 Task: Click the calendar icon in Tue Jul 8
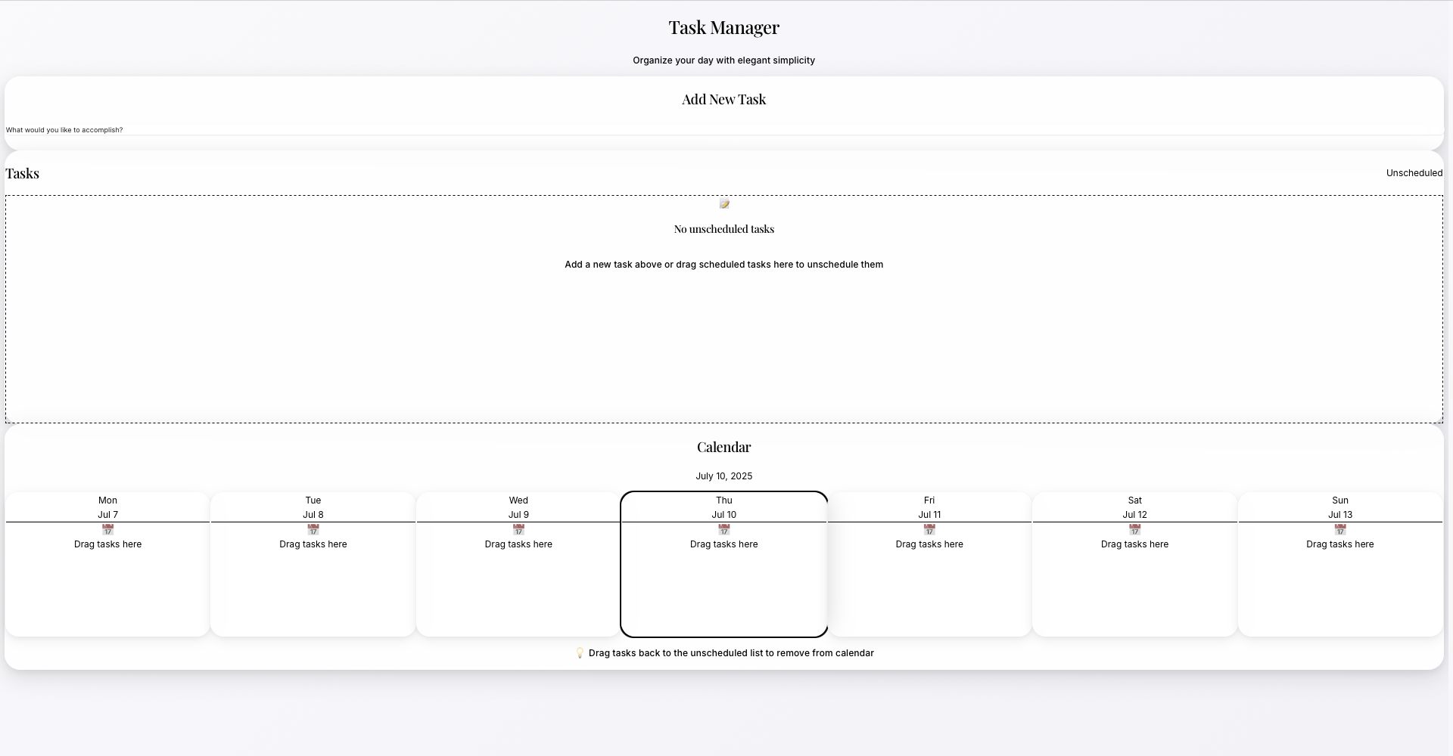tap(313, 530)
